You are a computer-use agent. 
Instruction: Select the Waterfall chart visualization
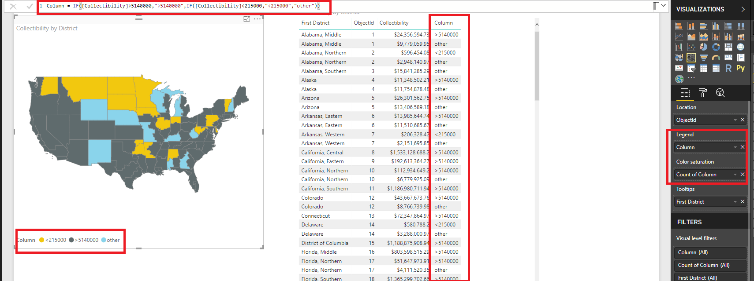(679, 47)
